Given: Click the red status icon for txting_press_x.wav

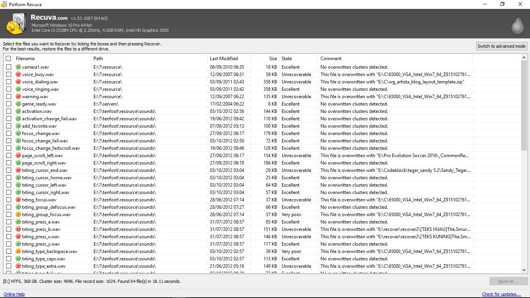Looking at the screenshot, I should [18, 237].
